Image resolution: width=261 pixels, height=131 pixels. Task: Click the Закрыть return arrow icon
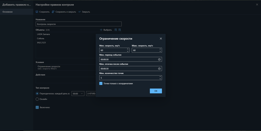click(x=80, y=12)
